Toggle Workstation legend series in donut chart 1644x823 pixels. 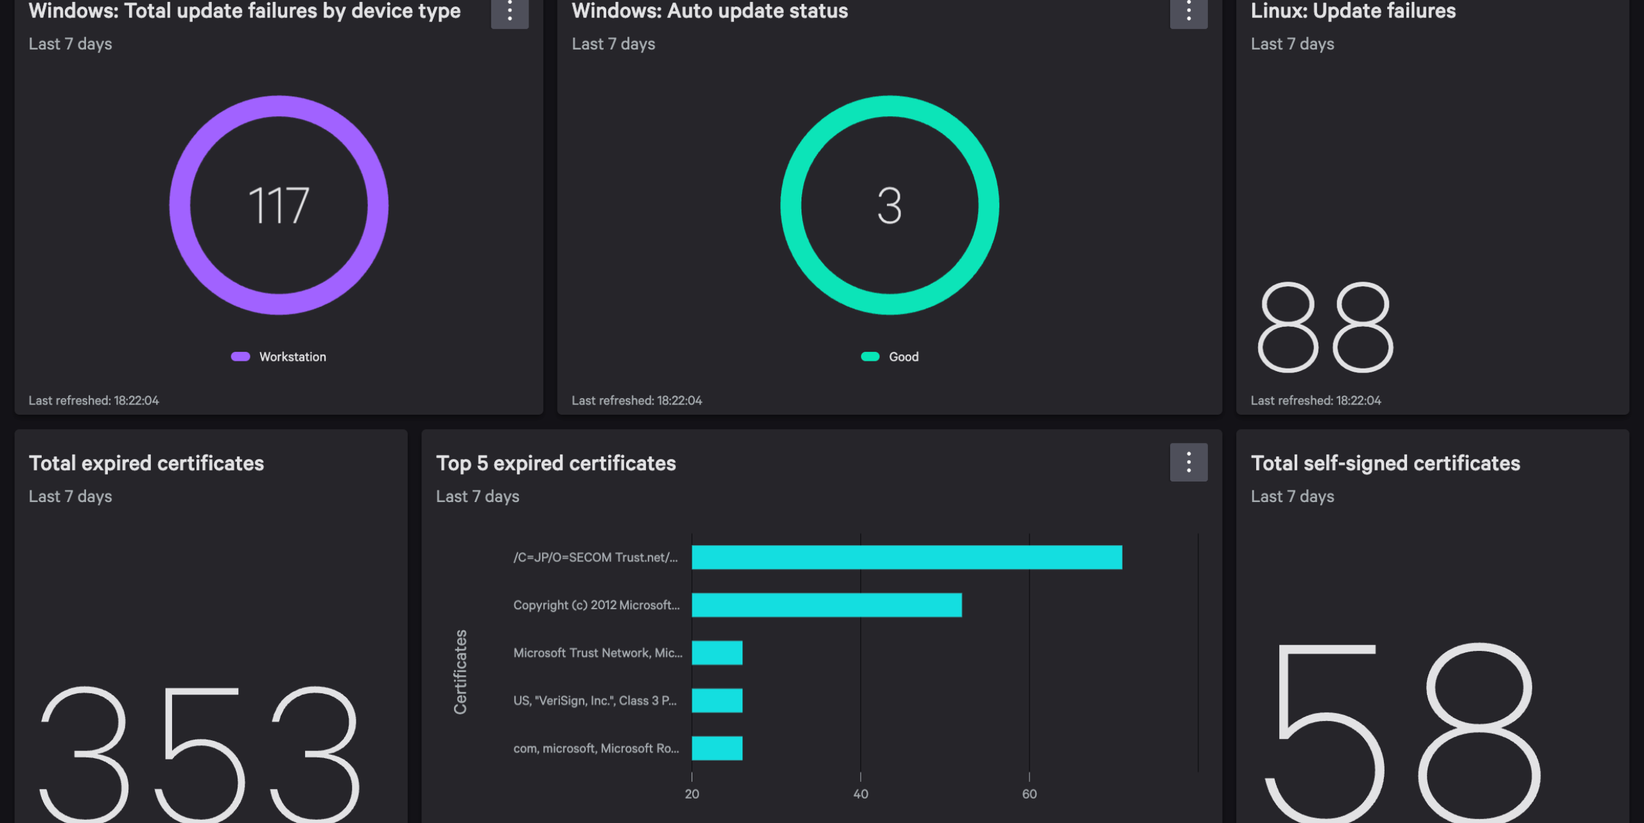point(292,357)
